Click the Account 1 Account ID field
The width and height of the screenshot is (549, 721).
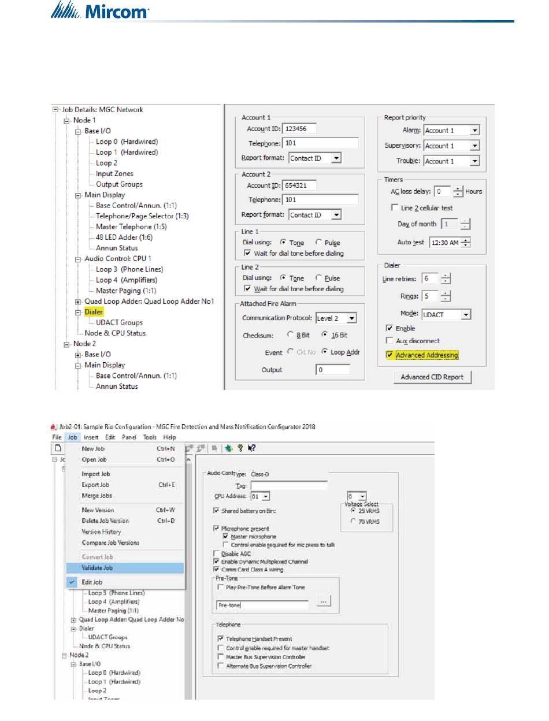point(299,128)
